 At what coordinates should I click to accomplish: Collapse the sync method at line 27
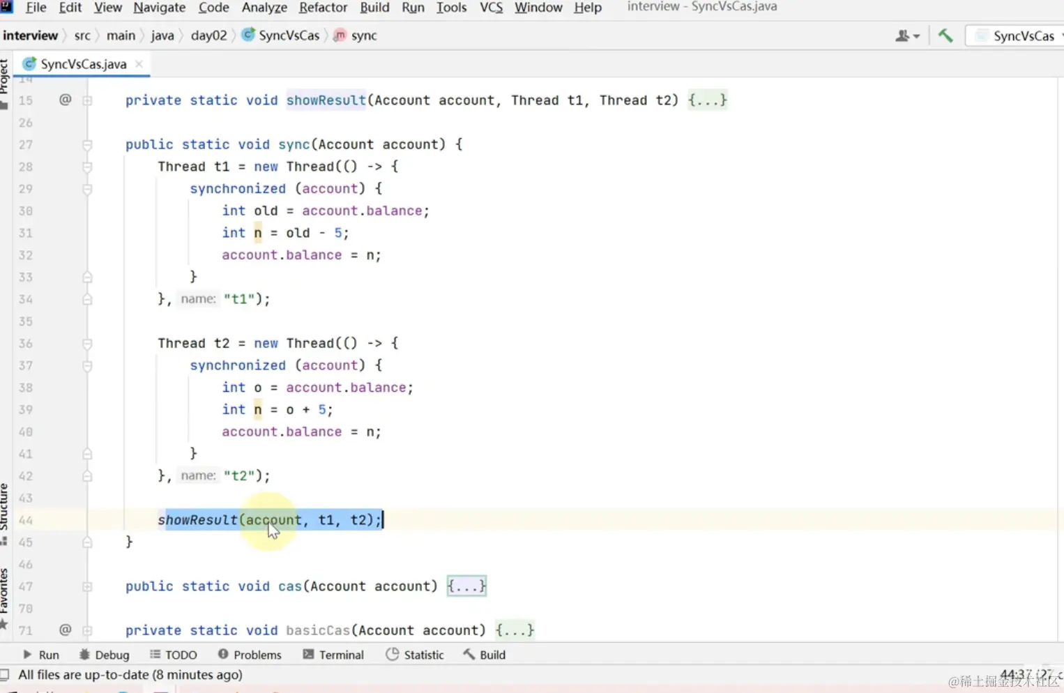click(87, 144)
